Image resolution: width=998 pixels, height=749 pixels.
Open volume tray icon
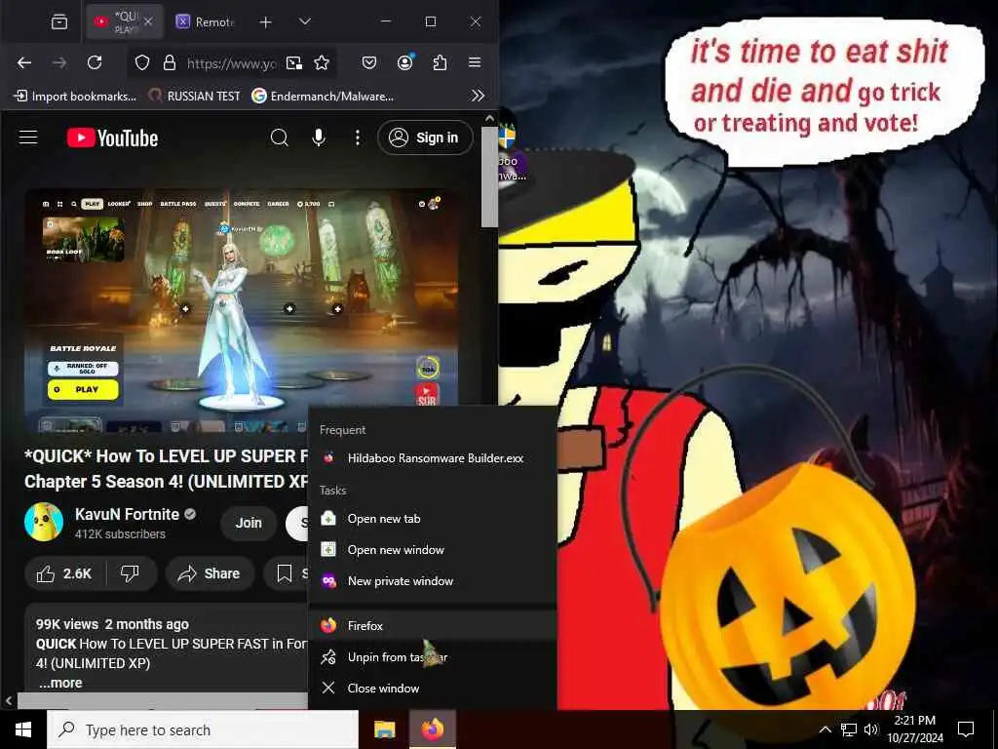click(871, 729)
